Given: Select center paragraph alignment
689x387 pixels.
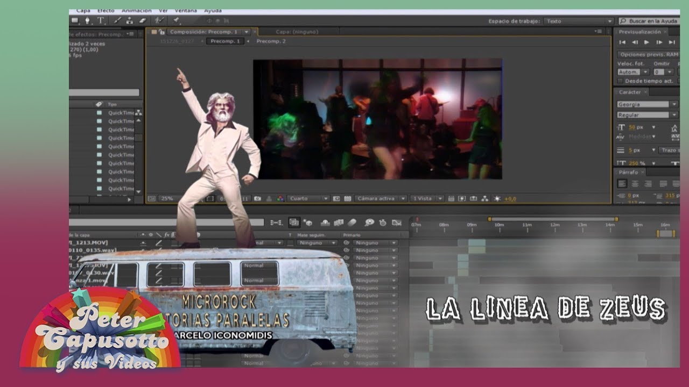Looking at the screenshot, I should (636, 183).
